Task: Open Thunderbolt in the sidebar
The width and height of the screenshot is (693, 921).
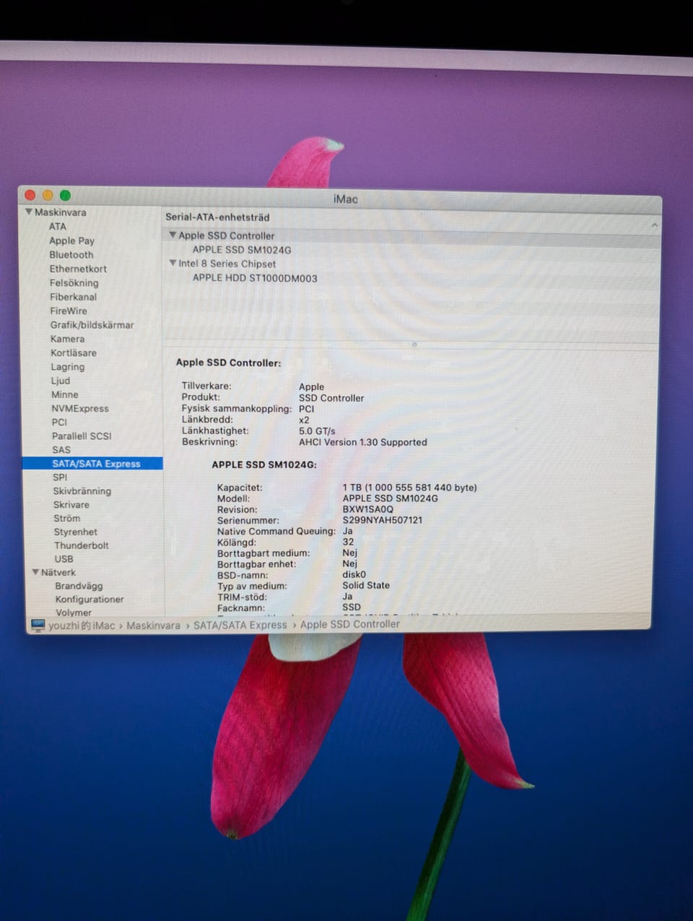Action: coord(82,545)
